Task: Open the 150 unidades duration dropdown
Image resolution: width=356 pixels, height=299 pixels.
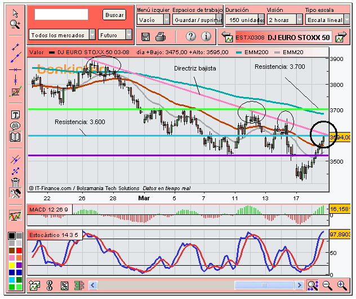Action: point(245,20)
